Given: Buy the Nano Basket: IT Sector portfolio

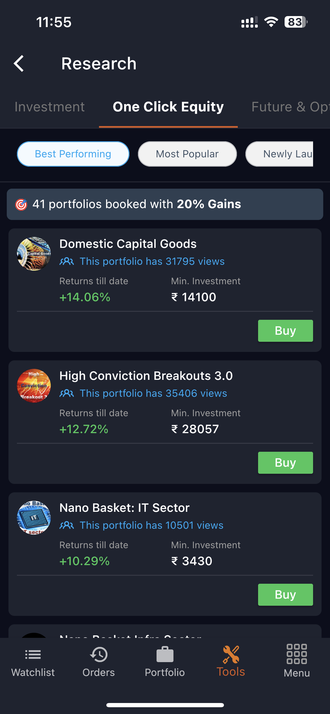Looking at the screenshot, I should coord(285,595).
